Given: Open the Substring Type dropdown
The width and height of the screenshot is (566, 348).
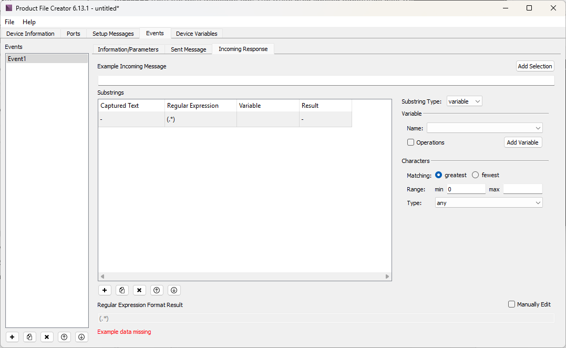Looking at the screenshot, I should 464,101.
